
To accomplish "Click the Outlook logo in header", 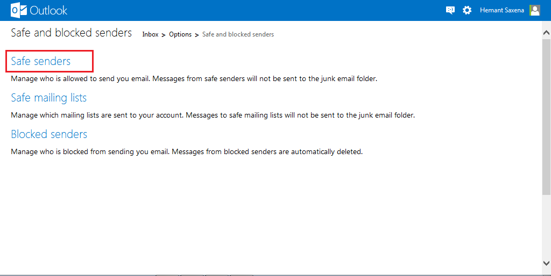I will coord(39,10).
